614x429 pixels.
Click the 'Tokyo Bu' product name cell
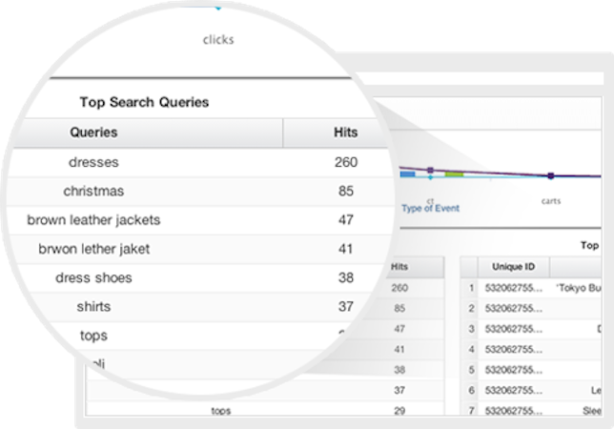[579, 288]
